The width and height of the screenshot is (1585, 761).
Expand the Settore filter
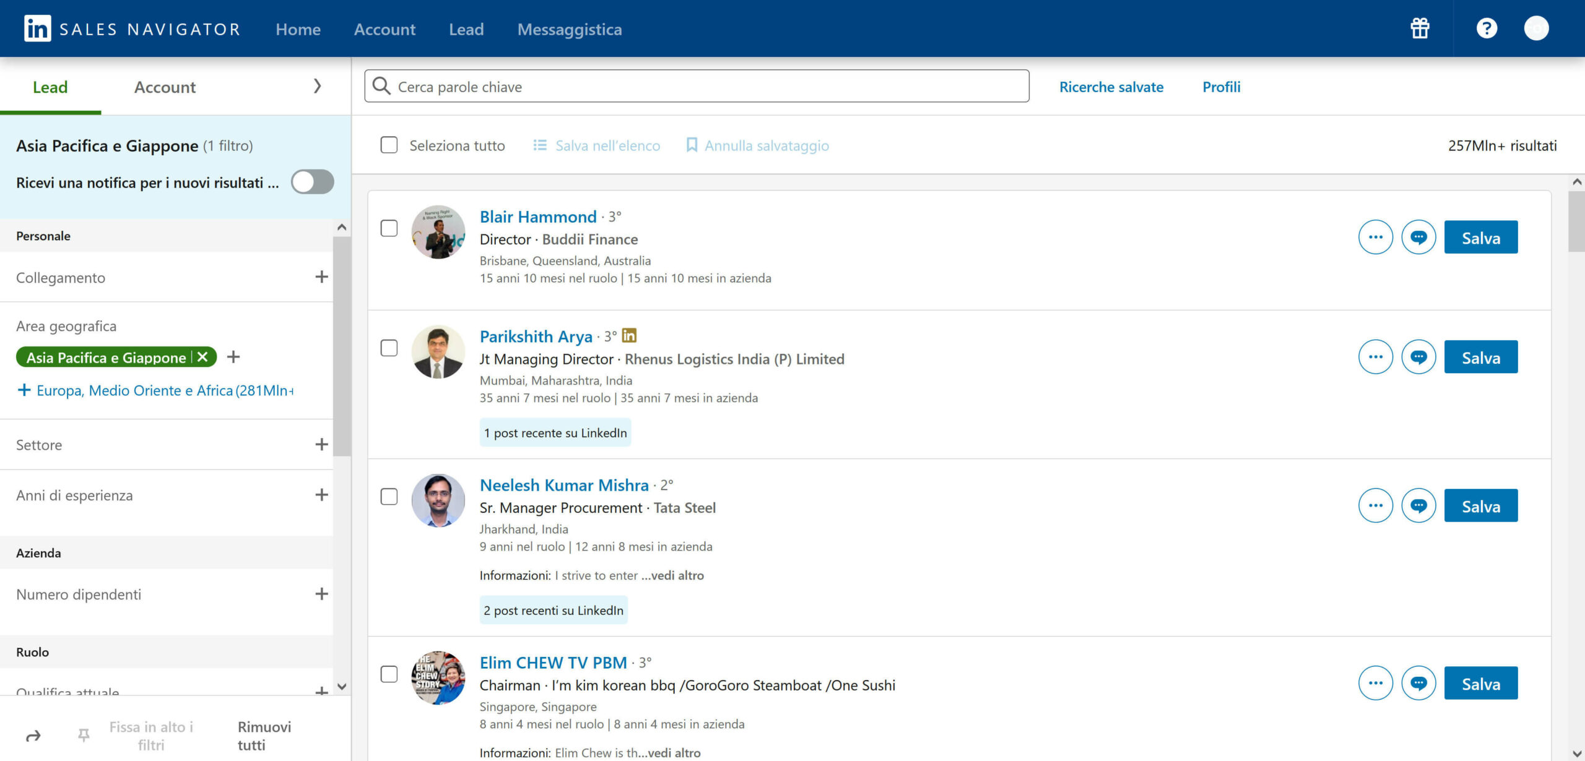tap(321, 444)
